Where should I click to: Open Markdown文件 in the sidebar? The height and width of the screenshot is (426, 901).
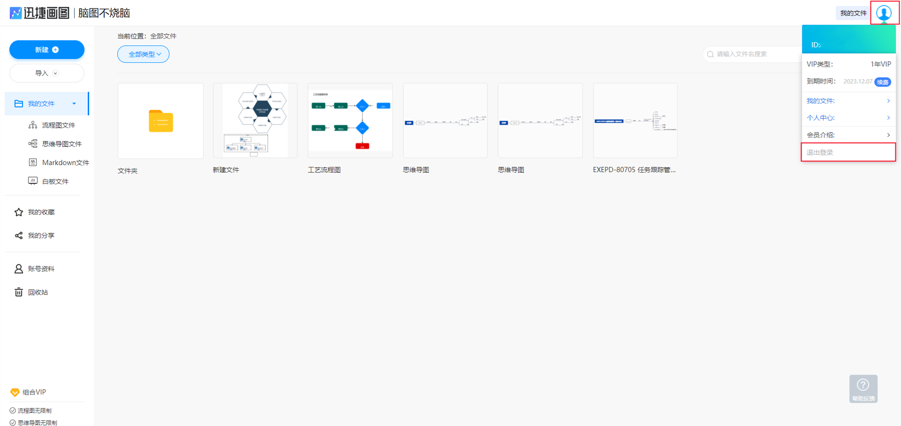(65, 163)
